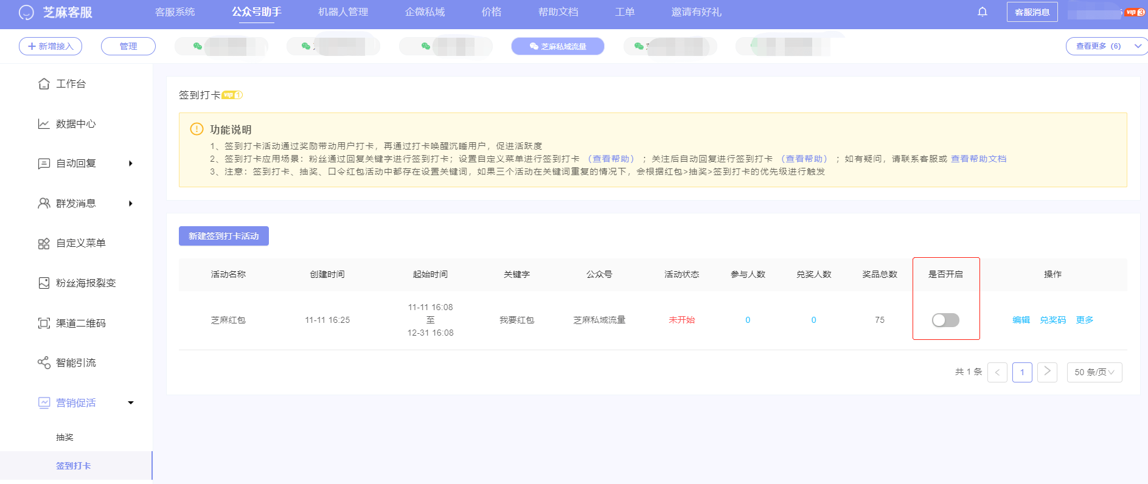Image resolution: width=1148 pixels, height=484 pixels.
Task: Click the 兑奖码 link for 芝麻红包
Action: pyautogui.click(x=1052, y=320)
